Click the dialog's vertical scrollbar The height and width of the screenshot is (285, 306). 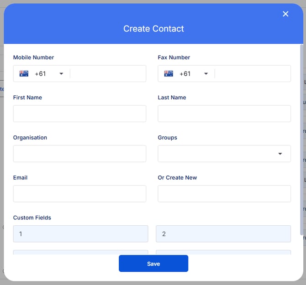301,137
